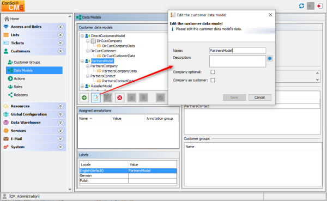Click the grey checkmark activate icon
This screenshot has height=201, width=327.
click(160, 98)
